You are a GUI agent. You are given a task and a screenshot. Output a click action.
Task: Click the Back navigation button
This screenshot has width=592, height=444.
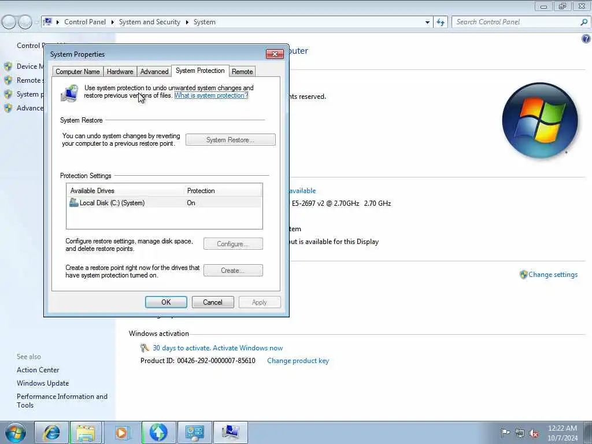tap(9, 22)
